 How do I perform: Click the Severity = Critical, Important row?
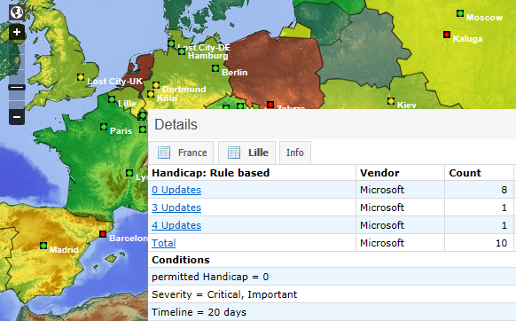(x=332, y=294)
